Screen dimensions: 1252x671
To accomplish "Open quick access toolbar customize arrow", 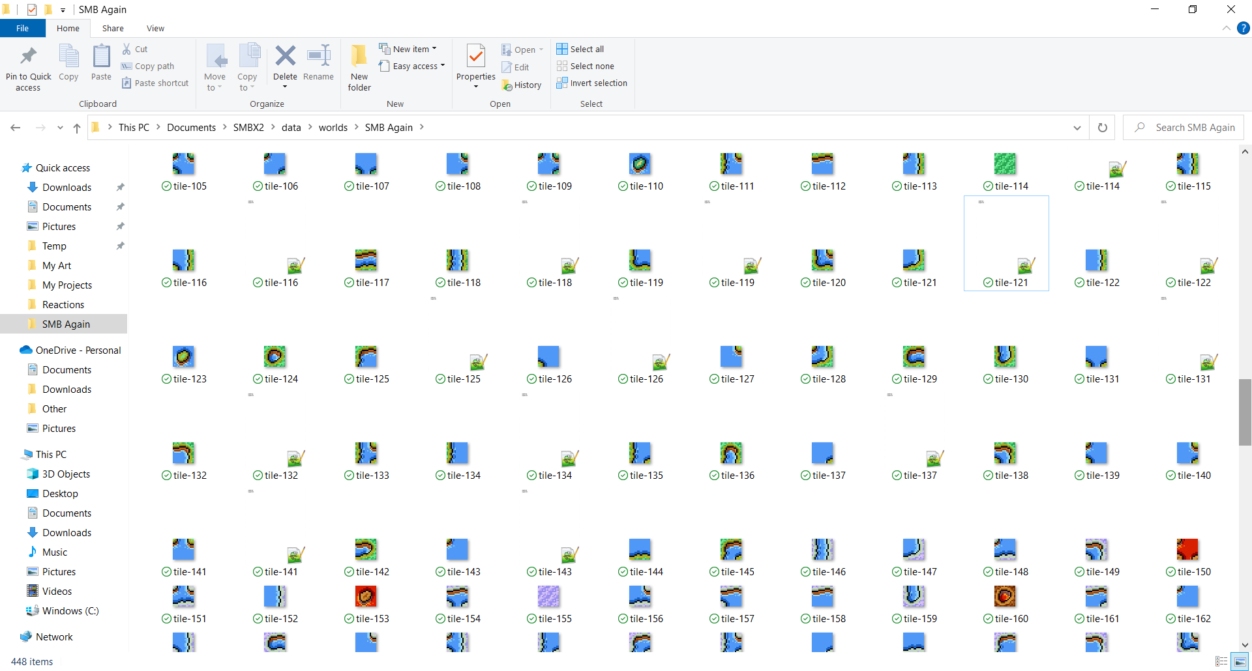I will pyautogui.click(x=63, y=10).
